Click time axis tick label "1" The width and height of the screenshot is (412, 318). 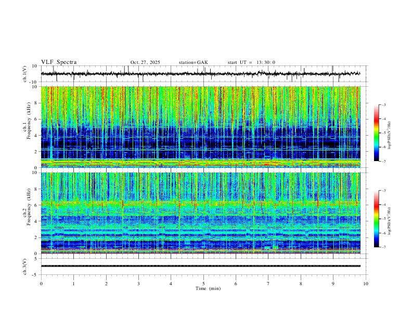click(74, 284)
